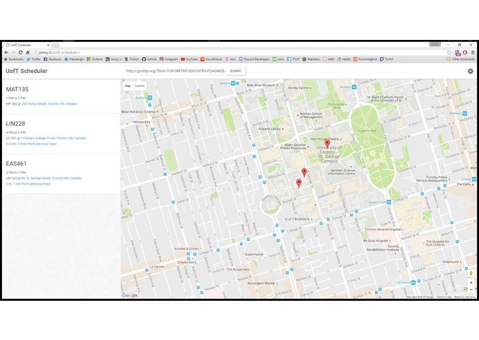The height and width of the screenshot is (340, 479).
Task: Open the GitHub bookmark
Action: tap(149, 59)
